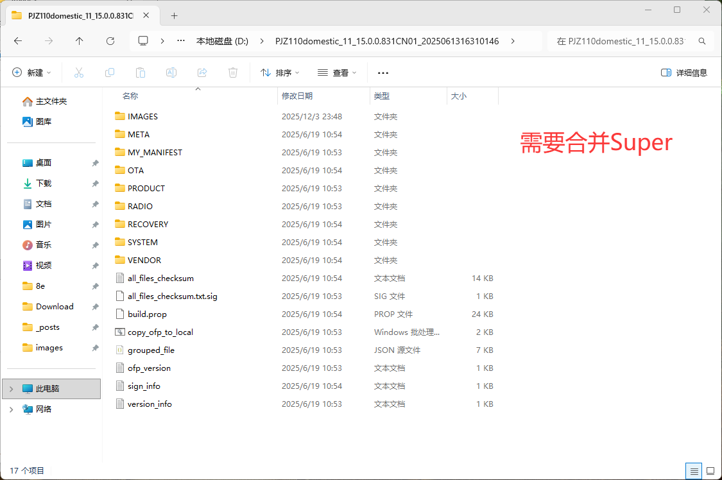This screenshot has height=480, width=722.
Task: Switch to details view via bottom-right toggle
Action: click(693, 471)
